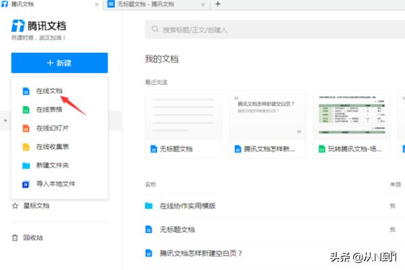
Task: Click the magnifier icon in search box
Action: coord(155,29)
